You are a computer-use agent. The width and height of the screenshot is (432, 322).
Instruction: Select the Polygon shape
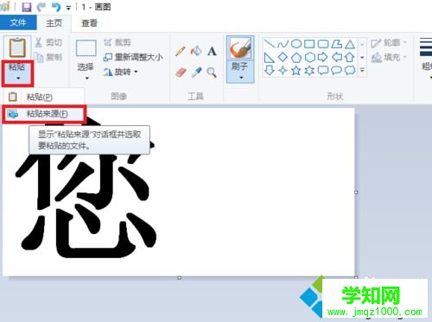[x=336, y=44]
